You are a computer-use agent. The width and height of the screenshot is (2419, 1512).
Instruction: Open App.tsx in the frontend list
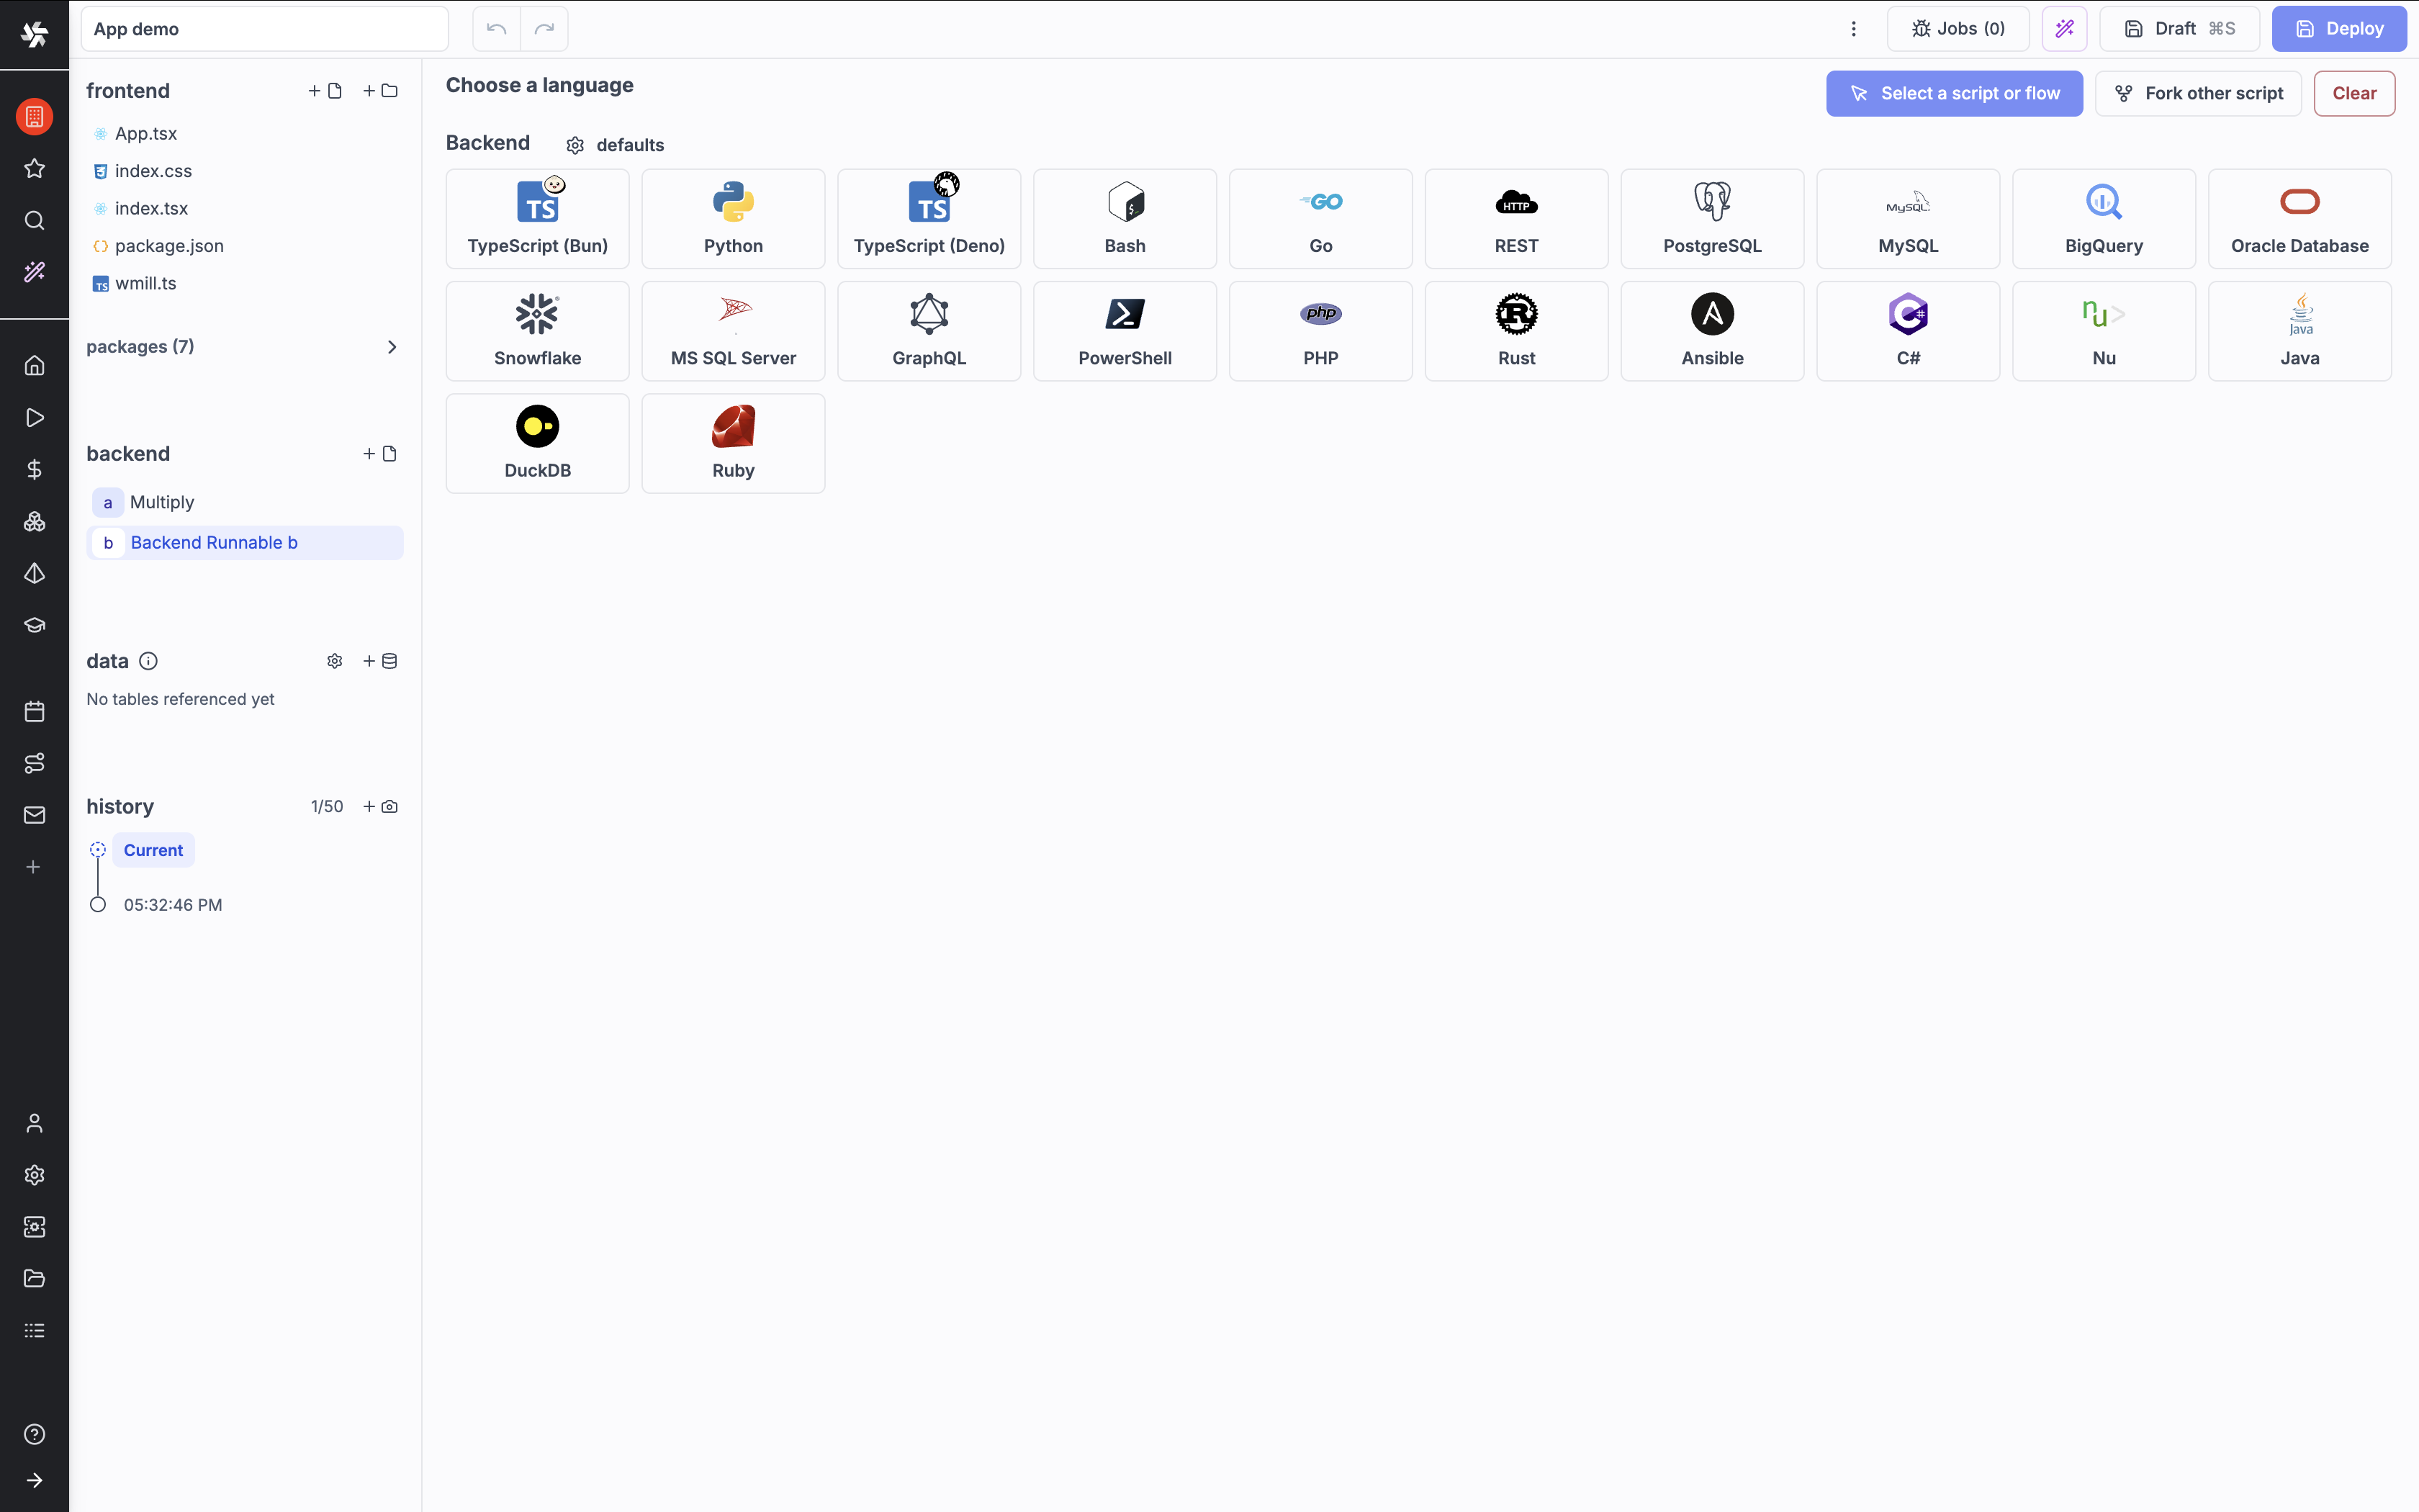click(x=146, y=134)
